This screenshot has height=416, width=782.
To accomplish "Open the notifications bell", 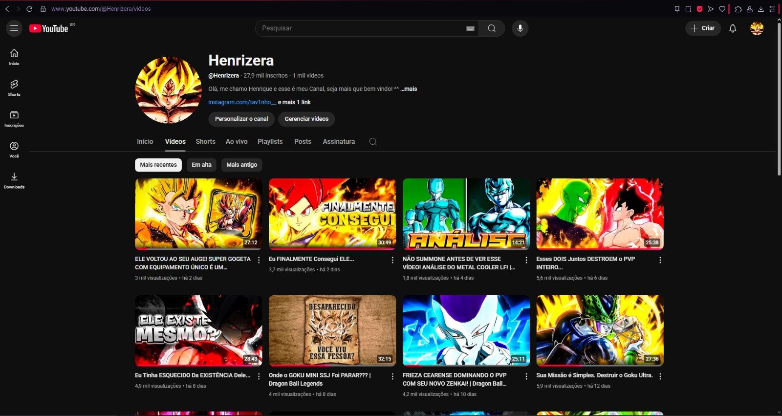I will (x=733, y=28).
